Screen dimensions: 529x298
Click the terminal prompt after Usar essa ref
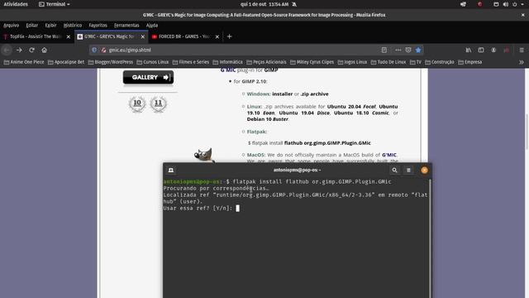pos(237,209)
